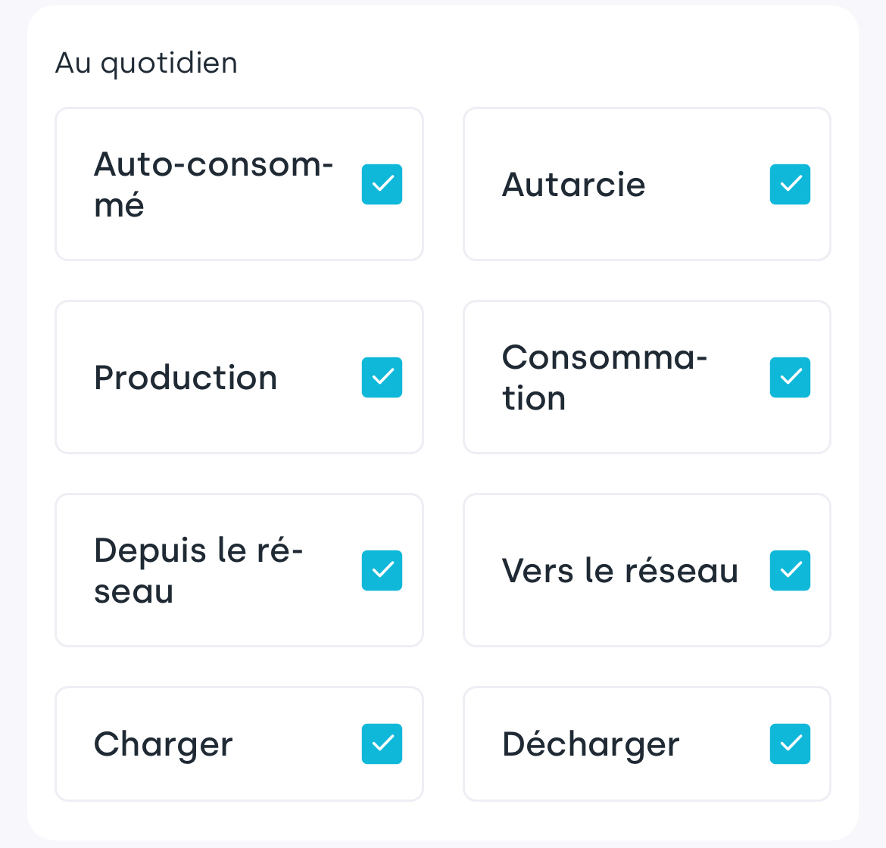The image size is (886, 848).
Task: Click the Charger label text
Action: 163,744
